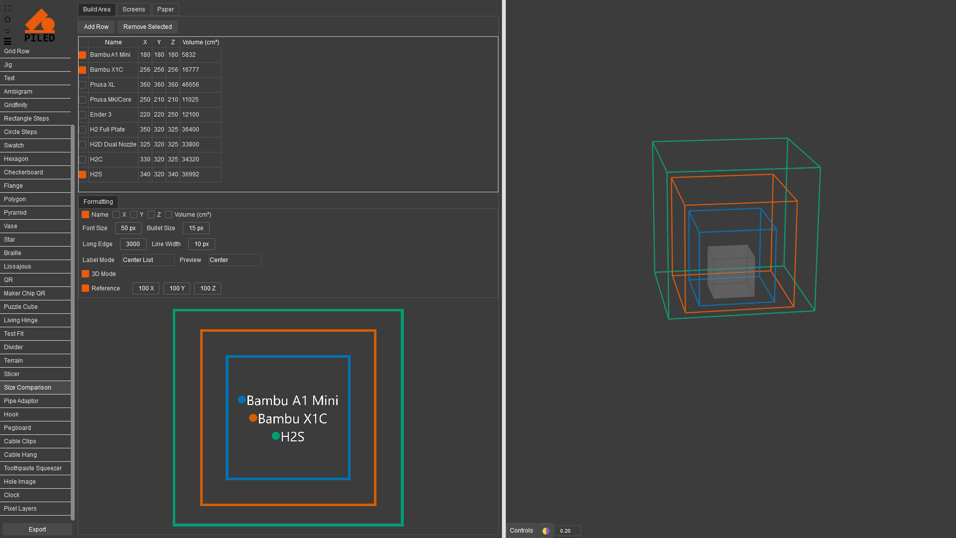Click the small square icon in sidebar

coord(7,31)
